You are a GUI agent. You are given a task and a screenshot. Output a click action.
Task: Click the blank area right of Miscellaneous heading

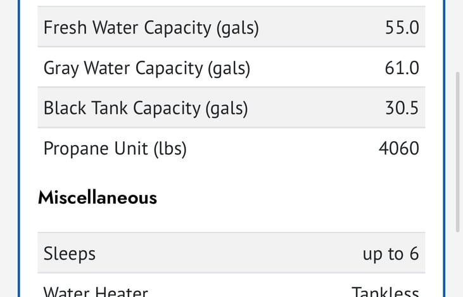(x=291, y=198)
